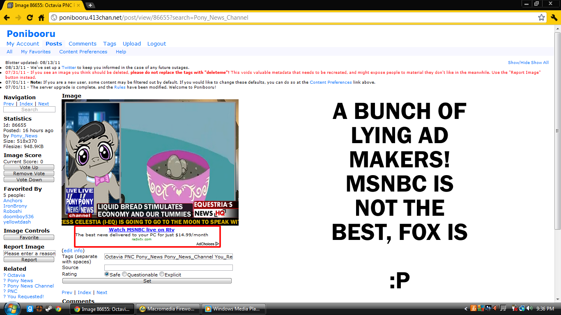Screen dimensions: 561x315
Task: Open a new browser tab
Action: coord(90,5)
